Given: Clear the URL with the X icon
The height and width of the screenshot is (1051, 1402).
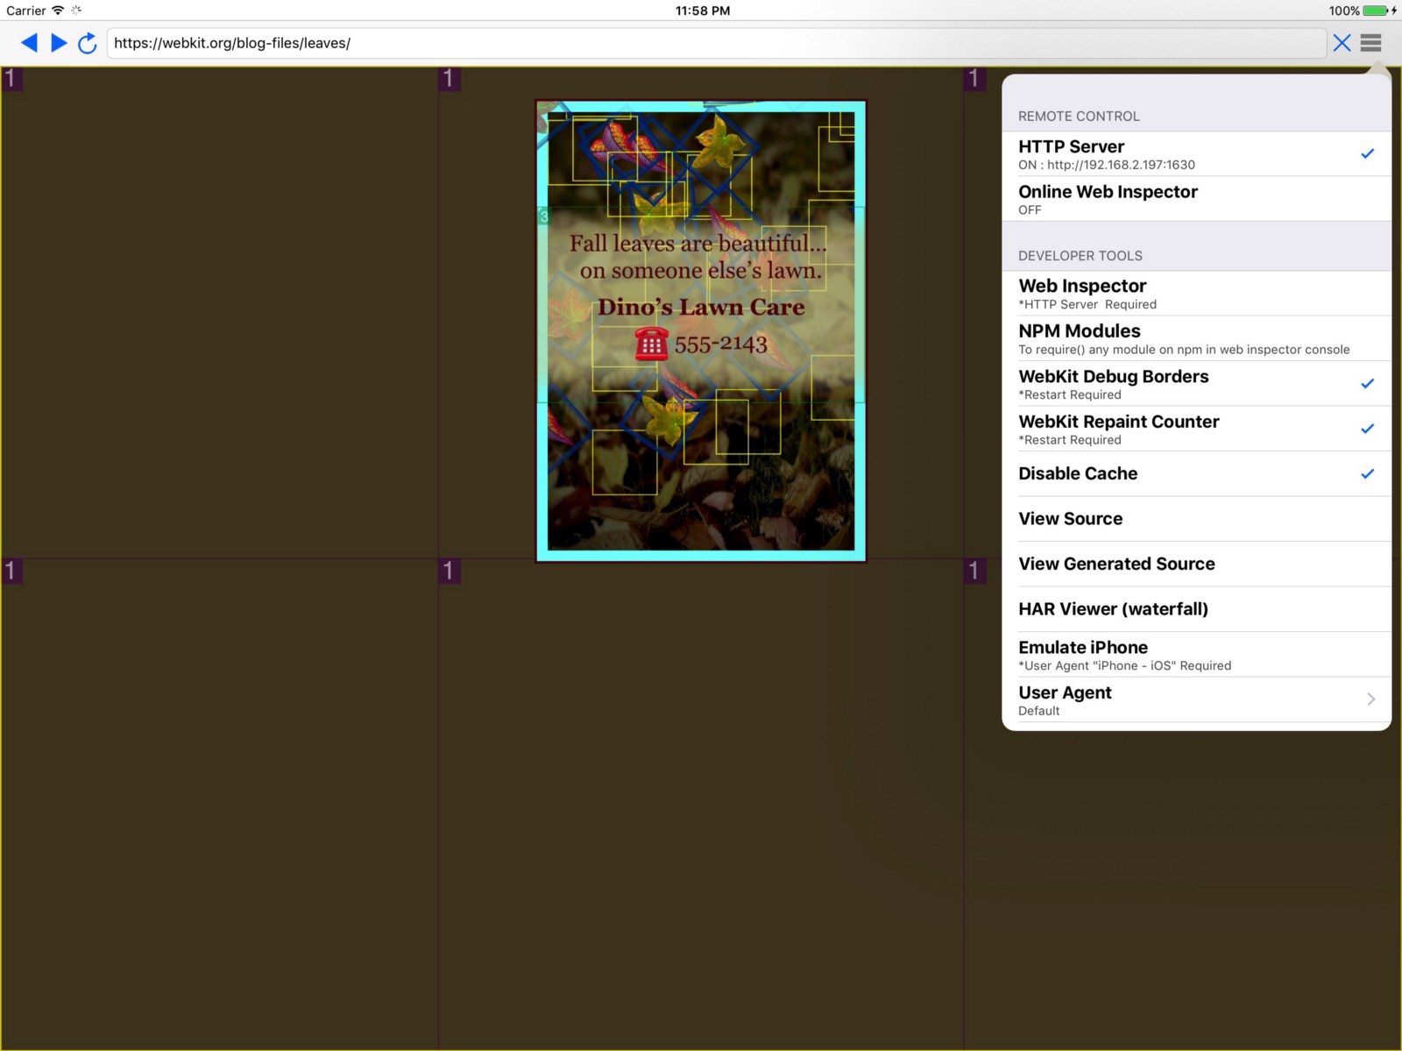Looking at the screenshot, I should (x=1342, y=43).
